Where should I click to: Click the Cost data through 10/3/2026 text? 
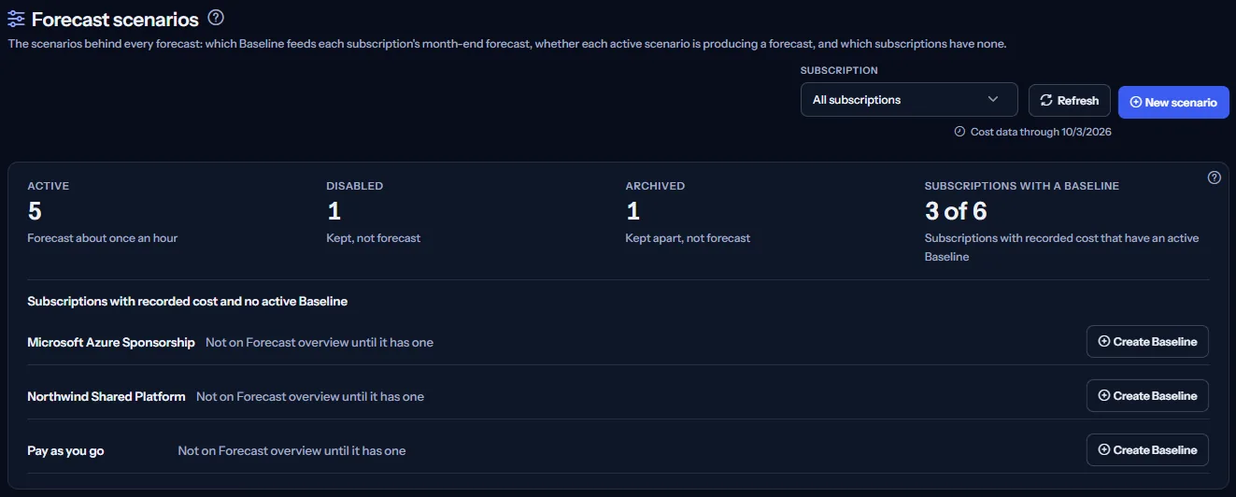tap(1041, 132)
